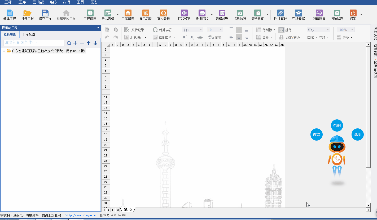Open a project with 打开工程
Image resolution: width=377 pixels, height=220 pixels.
[27, 13]
